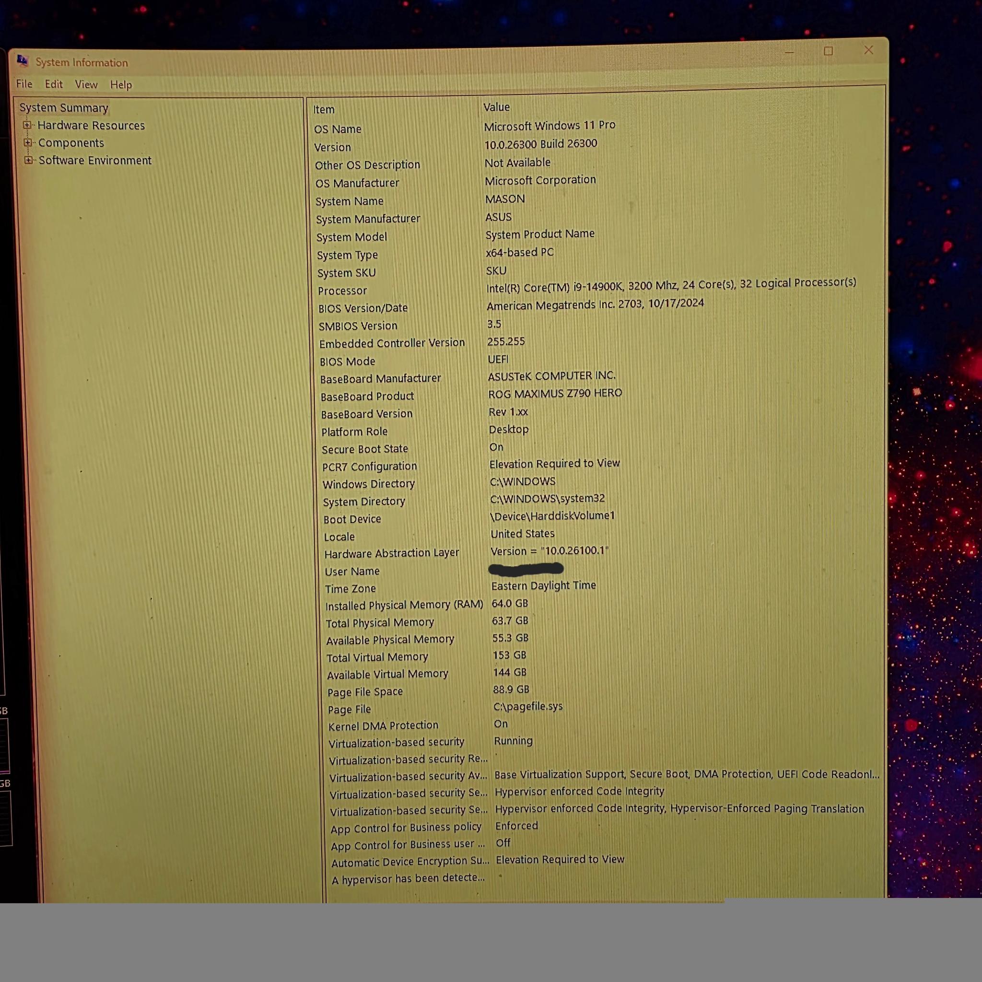The width and height of the screenshot is (982, 982).
Task: Open the File menu
Action: (x=24, y=84)
